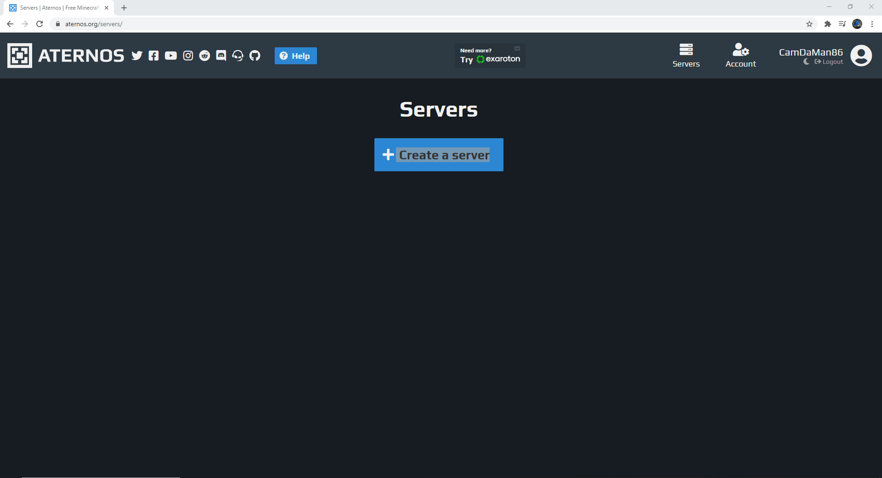
Task: Select the Servers | Aternos tab
Action: coord(59,8)
